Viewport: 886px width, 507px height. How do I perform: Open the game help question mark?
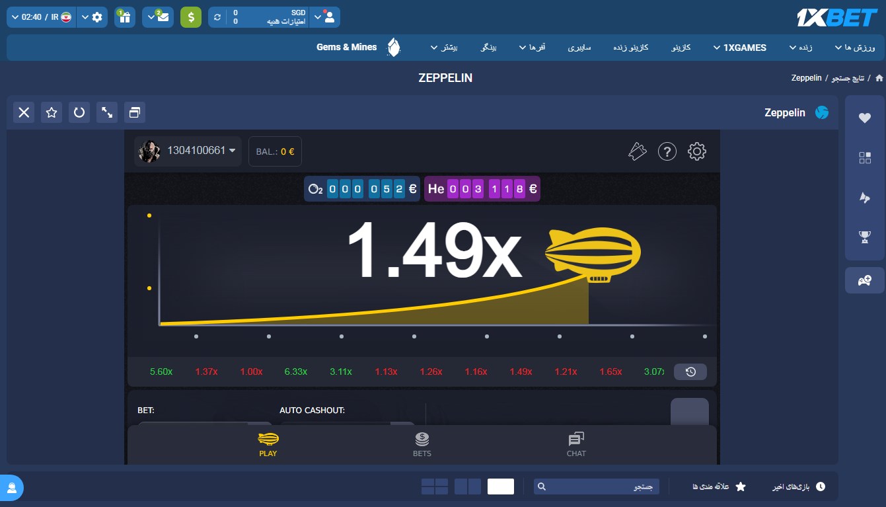667,151
